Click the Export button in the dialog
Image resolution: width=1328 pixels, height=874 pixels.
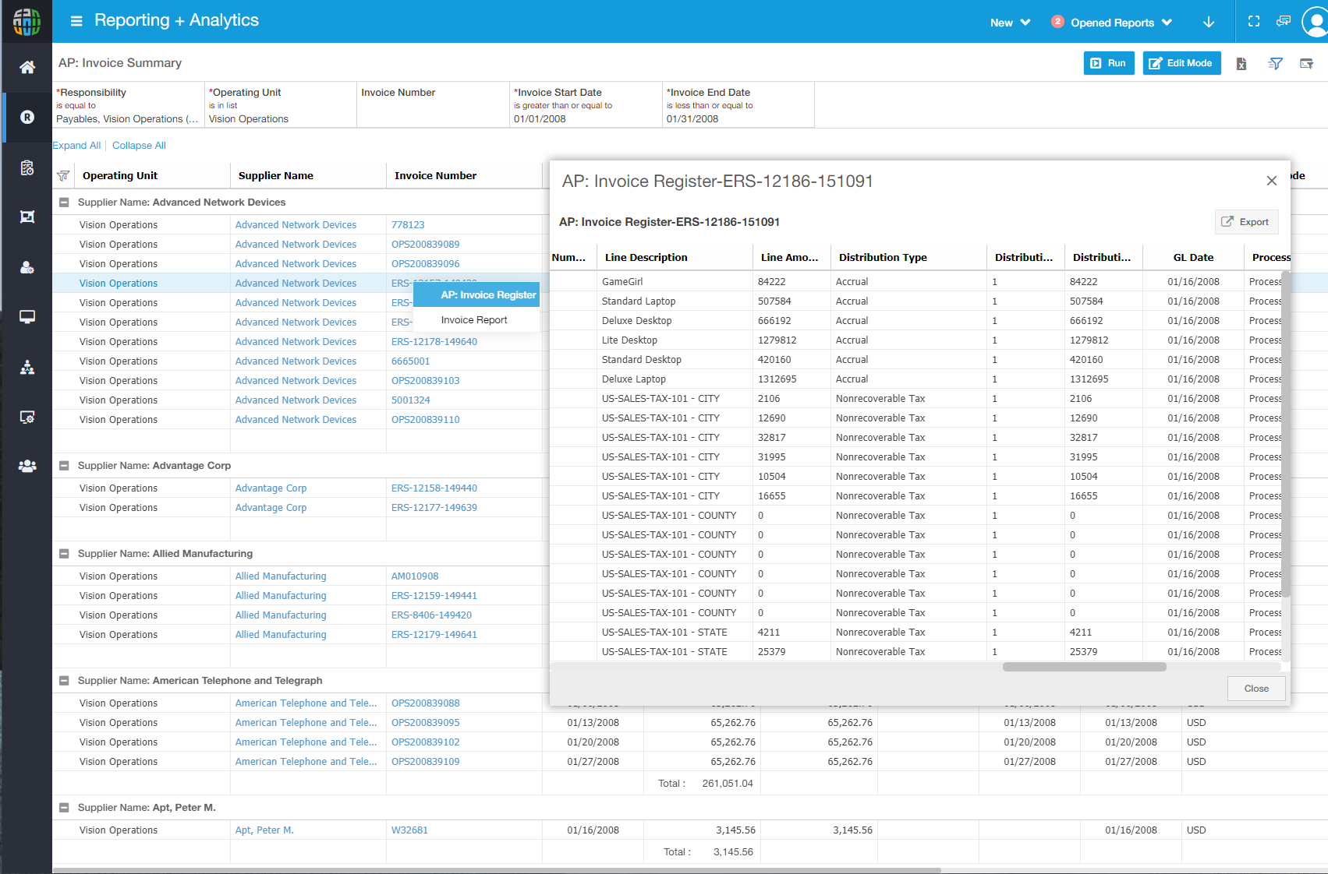pyautogui.click(x=1245, y=222)
